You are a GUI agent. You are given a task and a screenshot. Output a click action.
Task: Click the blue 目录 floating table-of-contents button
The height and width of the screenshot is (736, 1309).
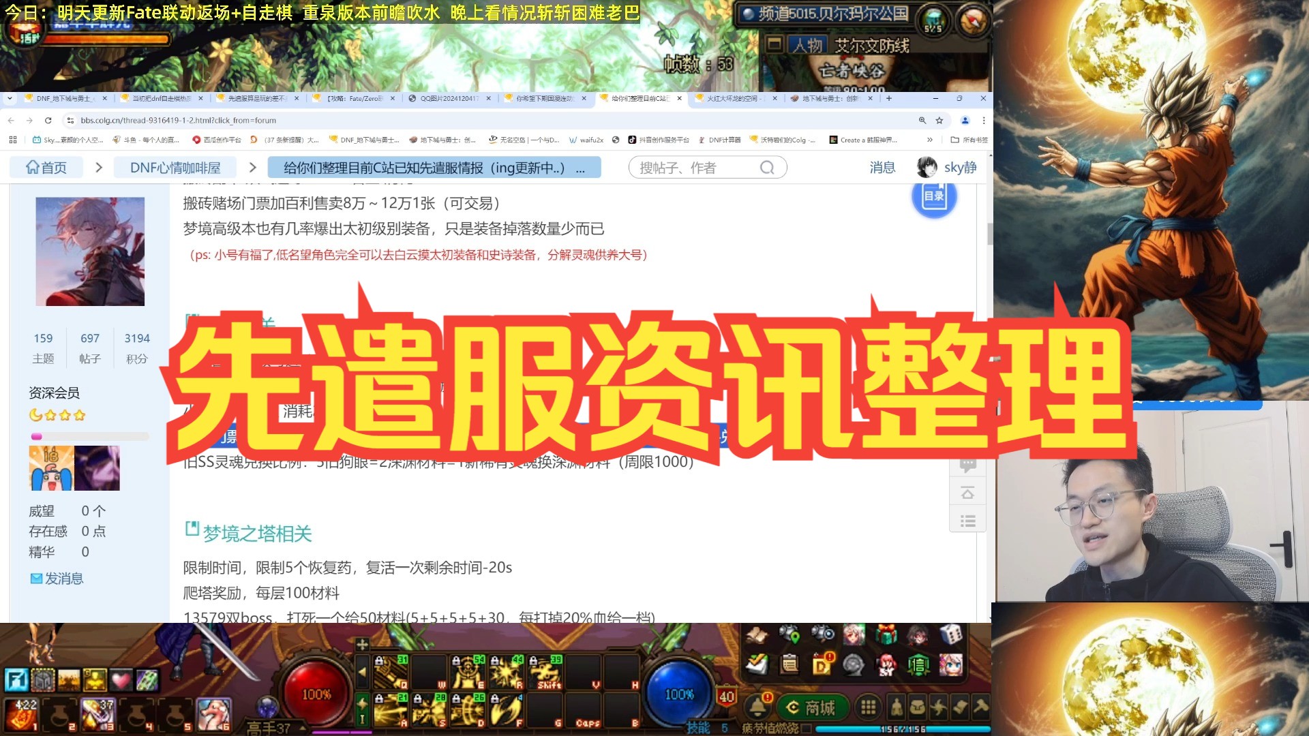(x=934, y=197)
